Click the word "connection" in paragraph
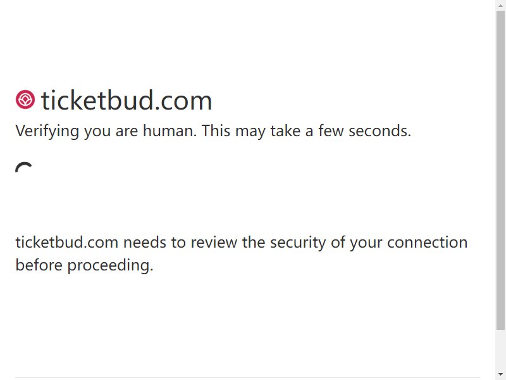The height and width of the screenshot is (380, 506). [428, 243]
